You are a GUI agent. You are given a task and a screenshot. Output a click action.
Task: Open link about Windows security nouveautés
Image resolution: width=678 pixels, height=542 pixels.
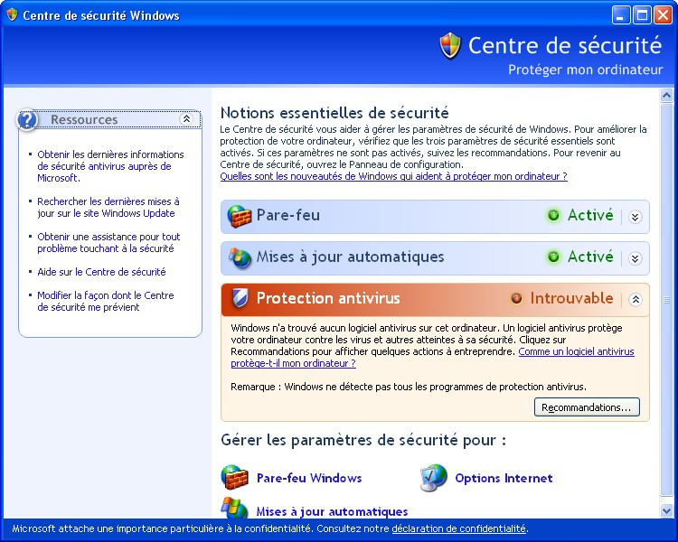[x=393, y=176]
